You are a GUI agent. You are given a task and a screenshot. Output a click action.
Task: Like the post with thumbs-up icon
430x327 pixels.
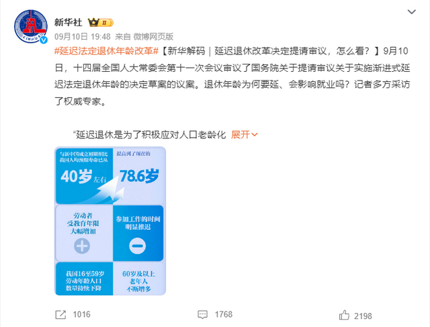(x=344, y=315)
